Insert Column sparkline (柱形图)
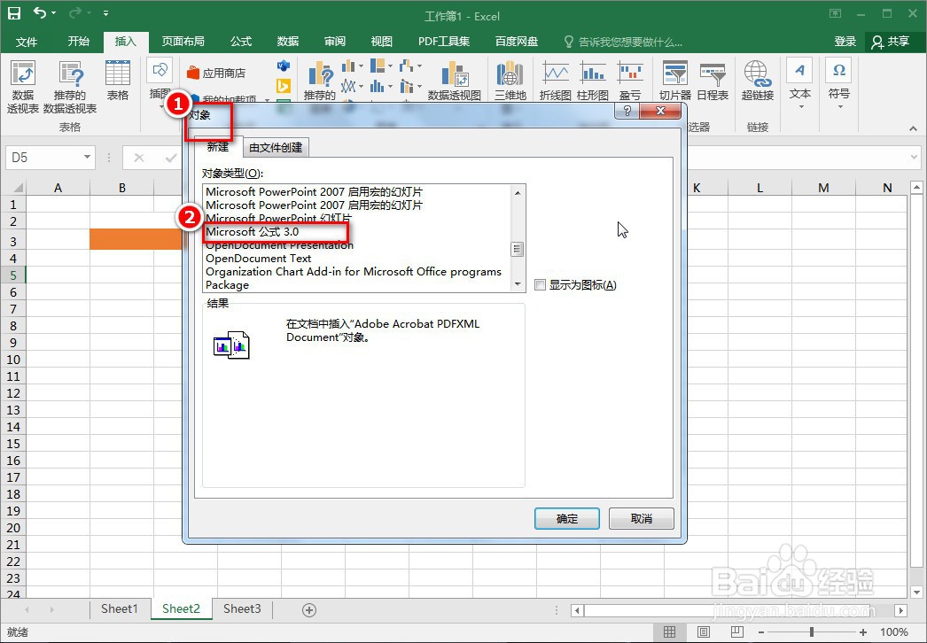Image resolution: width=927 pixels, height=643 pixels. pyautogui.click(x=593, y=81)
